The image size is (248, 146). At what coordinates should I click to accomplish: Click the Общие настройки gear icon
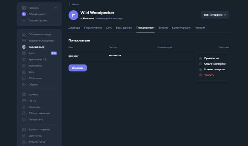[x=200, y=64]
